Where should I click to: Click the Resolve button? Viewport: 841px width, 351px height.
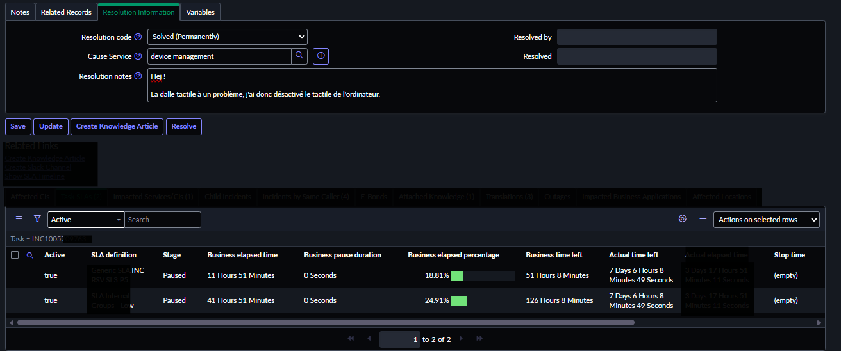click(x=183, y=126)
